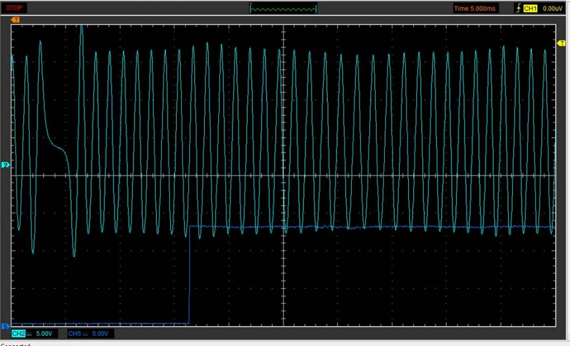Select the channel 2 ground reference marker

(x=6, y=165)
